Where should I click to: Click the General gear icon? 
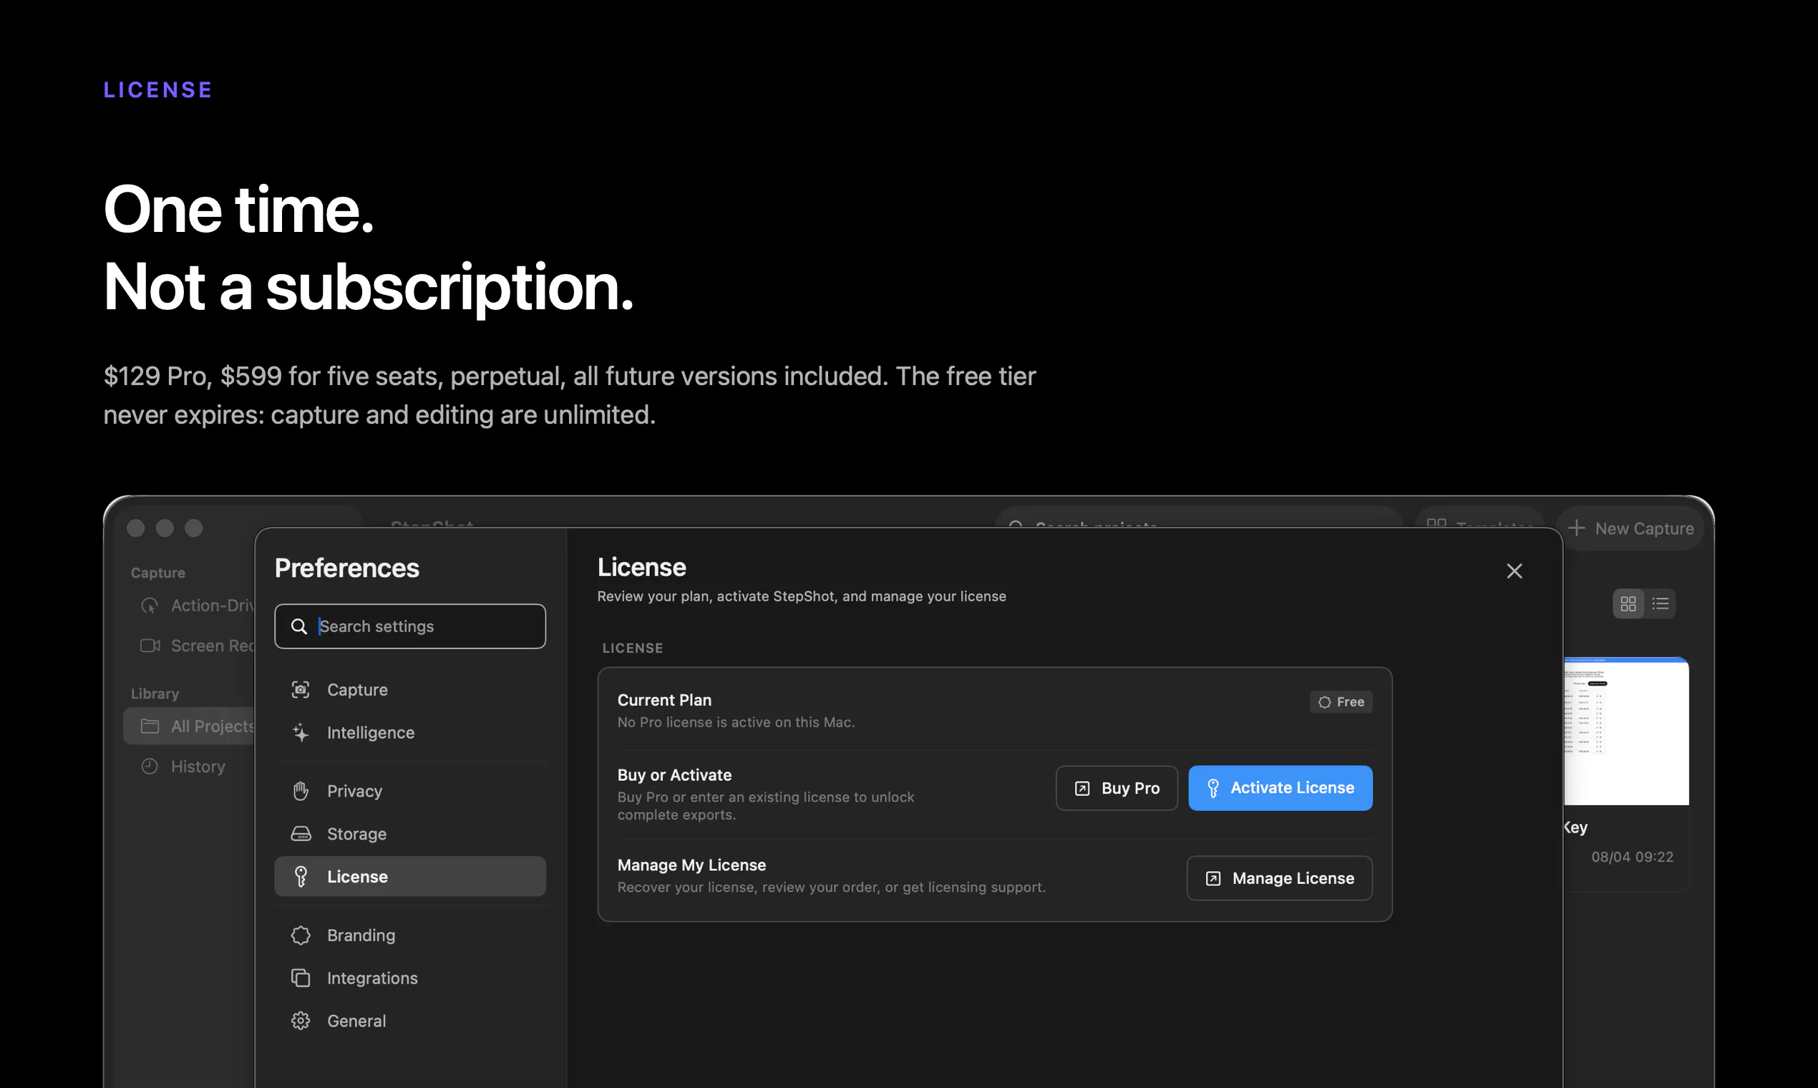[301, 1021]
